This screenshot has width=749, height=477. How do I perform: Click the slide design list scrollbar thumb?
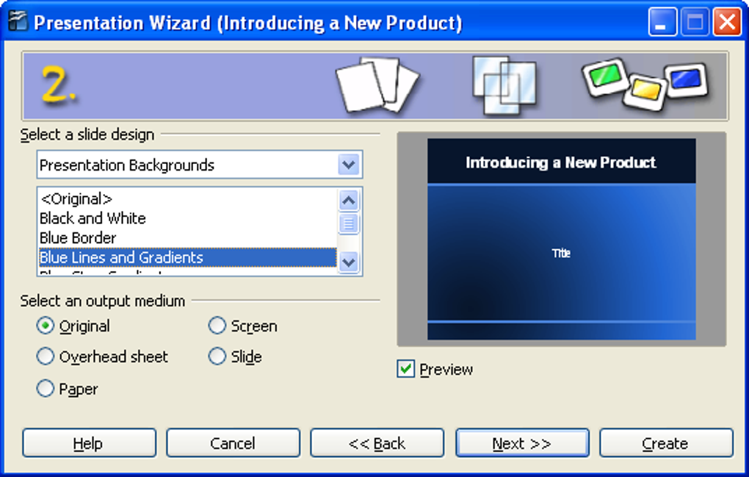(x=349, y=223)
